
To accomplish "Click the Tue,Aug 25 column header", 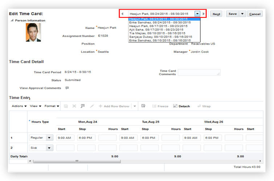I will (151, 122).
